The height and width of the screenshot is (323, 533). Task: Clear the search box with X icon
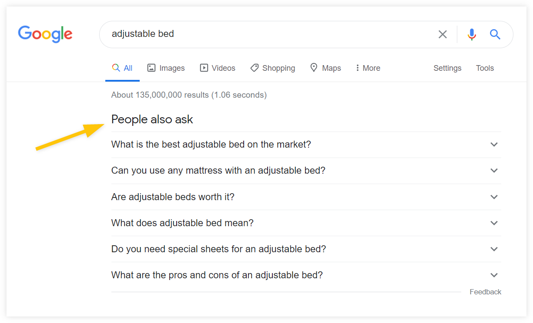pos(442,34)
